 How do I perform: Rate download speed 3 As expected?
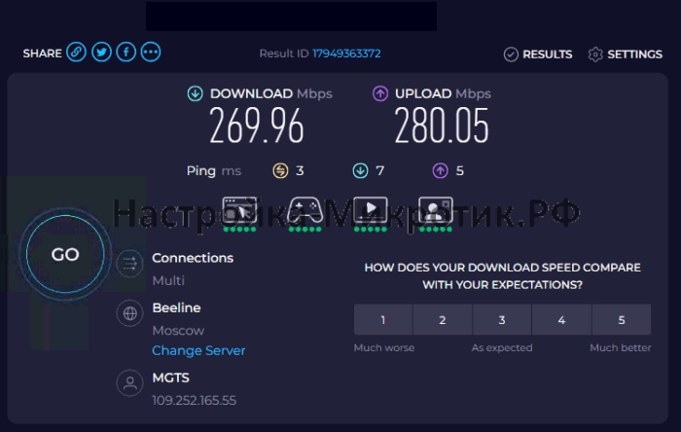pos(502,319)
